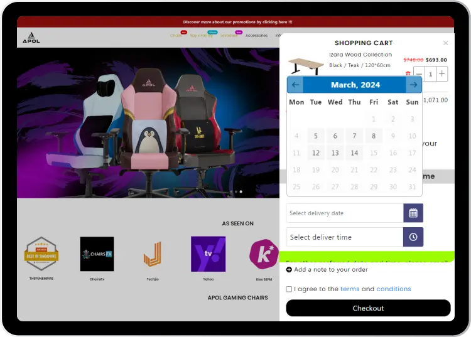Select March 12 in the calendar

click(x=316, y=152)
